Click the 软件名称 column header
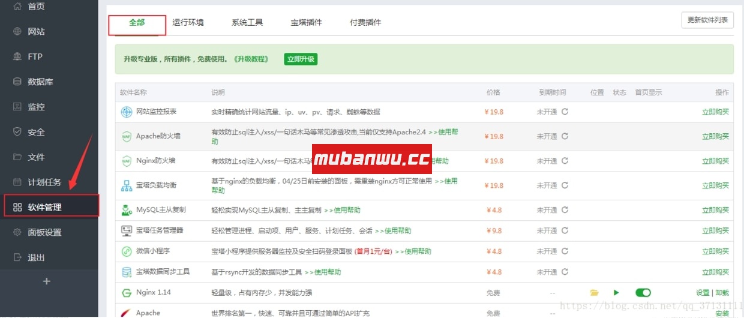 pos(133,92)
